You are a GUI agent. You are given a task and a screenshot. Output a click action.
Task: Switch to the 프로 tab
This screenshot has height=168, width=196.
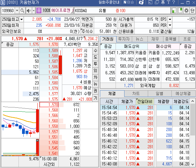pyautogui.click(x=187, y=39)
